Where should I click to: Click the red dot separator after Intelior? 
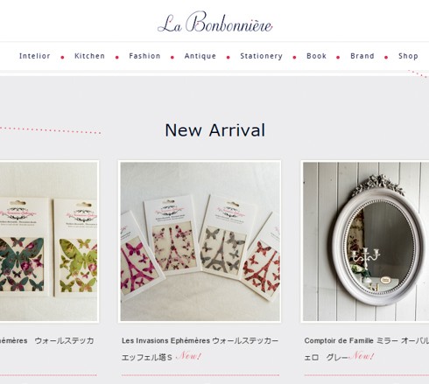coord(62,58)
